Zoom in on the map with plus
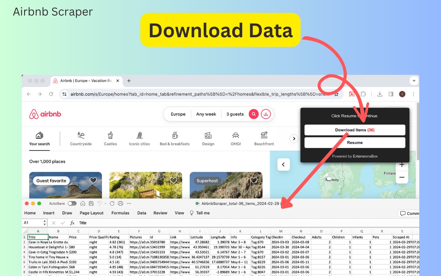 click(402, 165)
